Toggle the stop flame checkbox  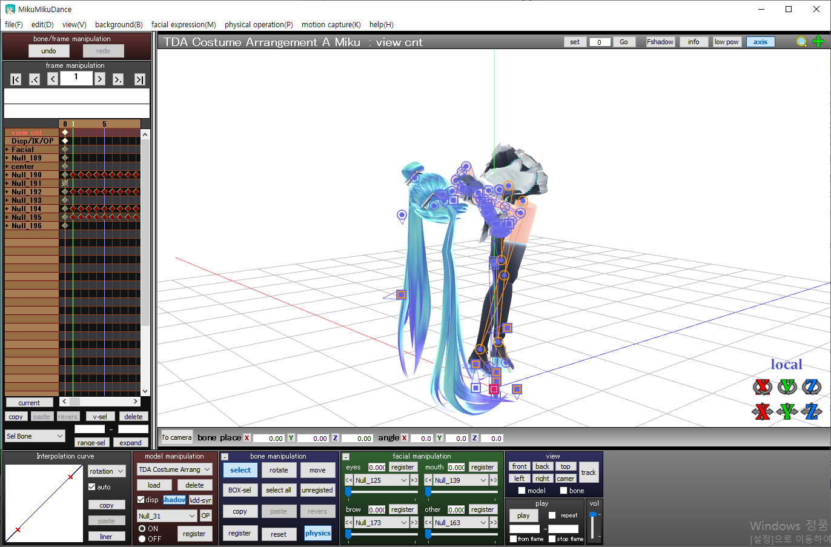[552, 539]
